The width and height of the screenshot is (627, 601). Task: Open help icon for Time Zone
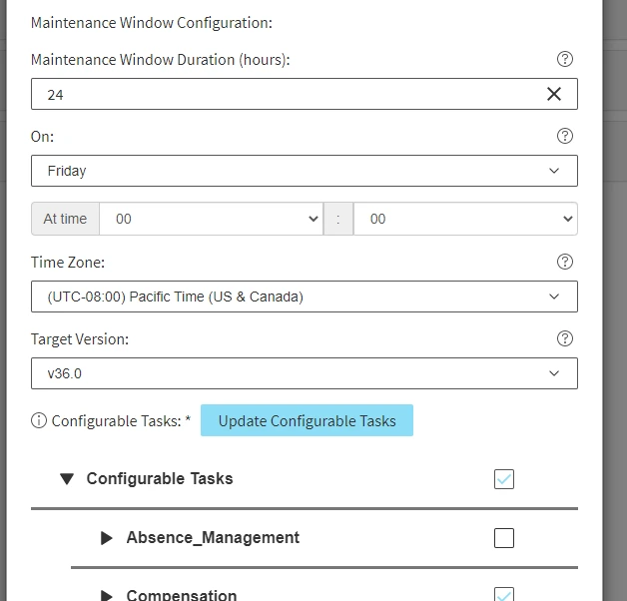click(x=565, y=262)
